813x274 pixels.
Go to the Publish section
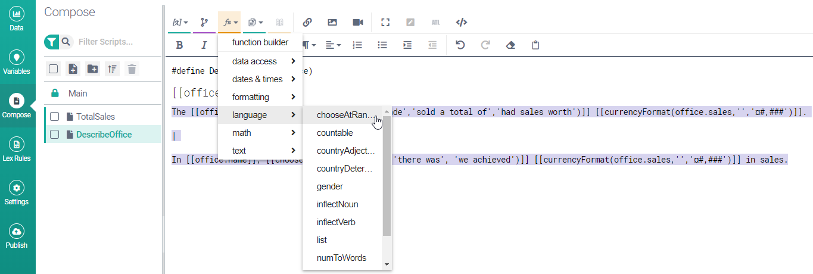(x=17, y=237)
